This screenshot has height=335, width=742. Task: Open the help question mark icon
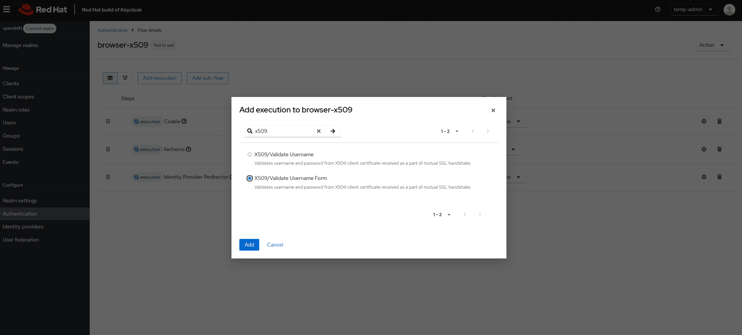click(658, 9)
